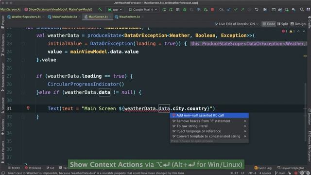Open the Event Log panel
The width and height of the screenshot is (311, 175).
pos(263,168)
